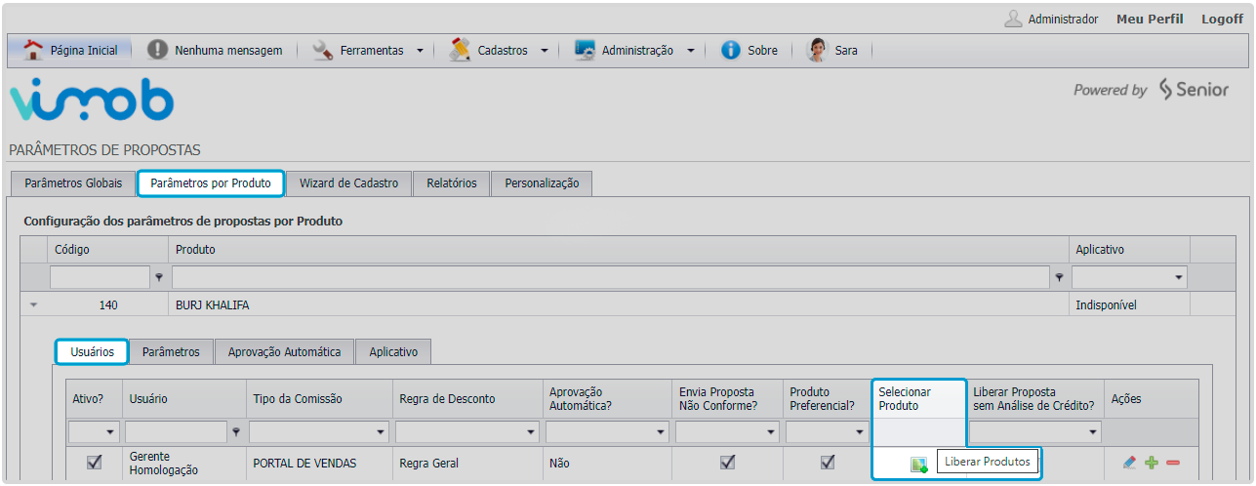Collapse the BURJ KHALIFA row expander
Image resolution: width=1256 pixels, height=486 pixels.
[x=34, y=305]
